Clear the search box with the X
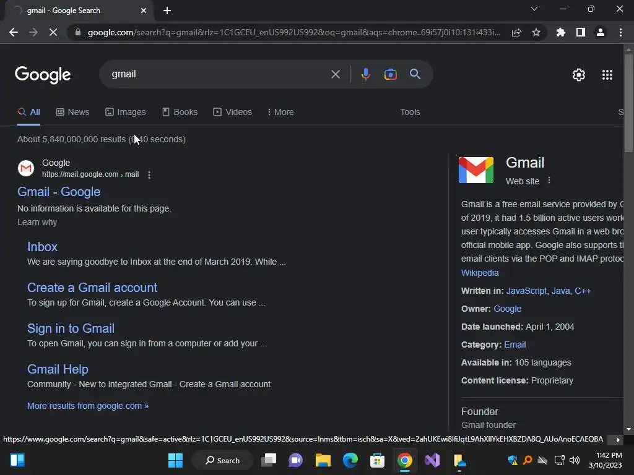The height and width of the screenshot is (475, 634). pyautogui.click(x=336, y=74)
